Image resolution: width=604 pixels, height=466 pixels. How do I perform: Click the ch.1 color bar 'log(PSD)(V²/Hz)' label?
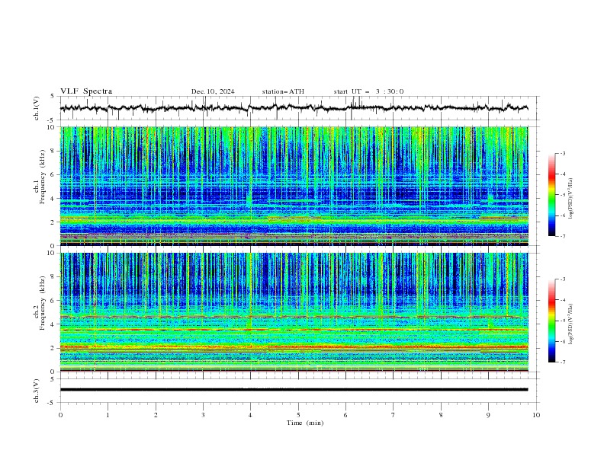[x=571, y=199]
